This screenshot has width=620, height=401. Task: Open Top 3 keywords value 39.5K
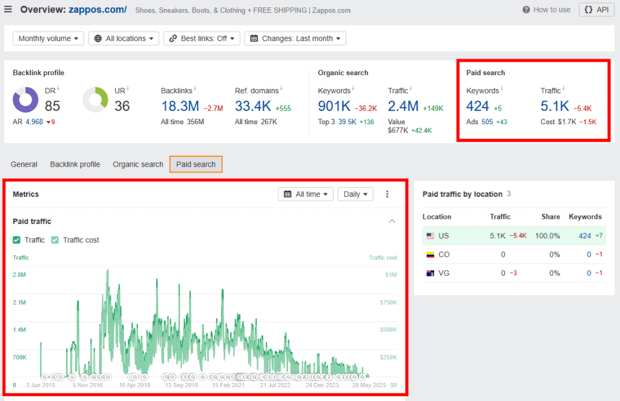coord(347,122)
